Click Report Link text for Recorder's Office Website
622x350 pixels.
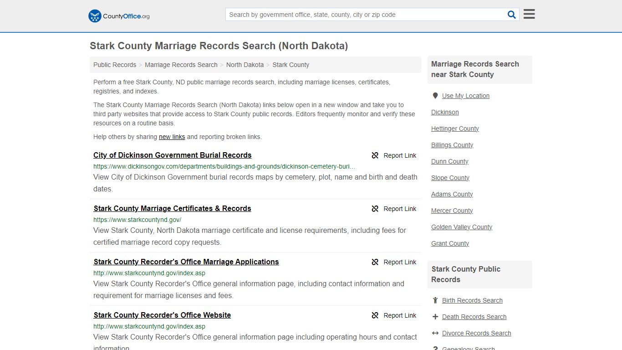(400, 315)
